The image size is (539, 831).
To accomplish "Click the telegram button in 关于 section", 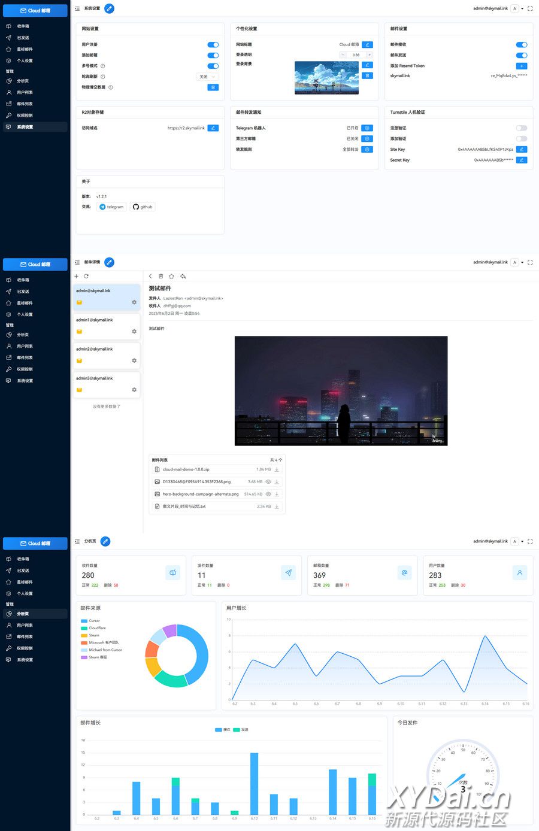I will (x=111, y=207).
